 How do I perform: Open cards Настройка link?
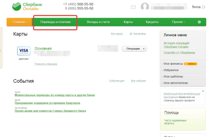[x=139, y=34]
